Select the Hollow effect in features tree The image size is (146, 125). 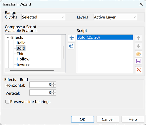click(x=23, y=59)
